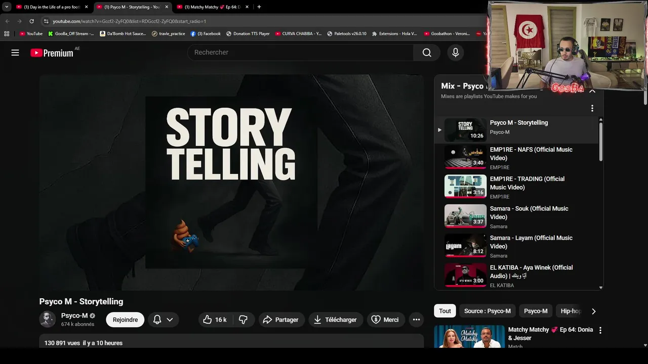Go forward in browser history
This screenshot has height=364, width=648.
coord(19,21)
